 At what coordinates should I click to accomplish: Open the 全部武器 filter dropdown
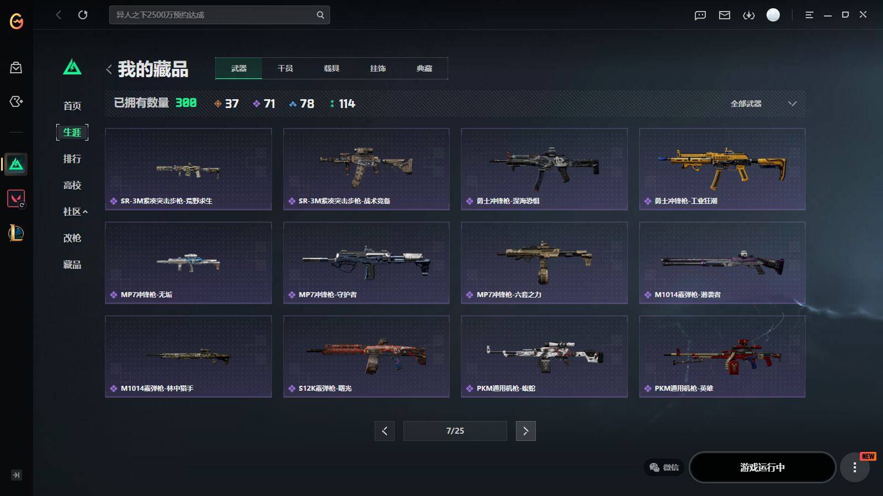(763, 104)
